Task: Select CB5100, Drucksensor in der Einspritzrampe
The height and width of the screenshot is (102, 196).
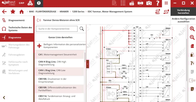Action: (x=59, y=80)
